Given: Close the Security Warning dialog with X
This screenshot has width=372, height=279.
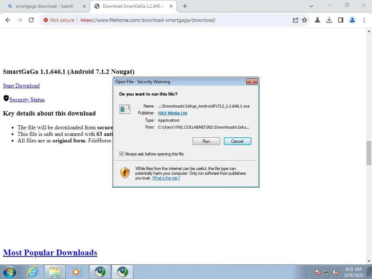Looking at the screenshot, I should pos(252,82).
